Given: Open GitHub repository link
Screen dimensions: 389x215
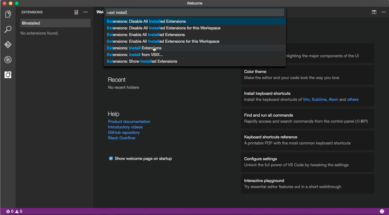Looking at the screenshot, I should pyautogui.click(x=124, y=132).
